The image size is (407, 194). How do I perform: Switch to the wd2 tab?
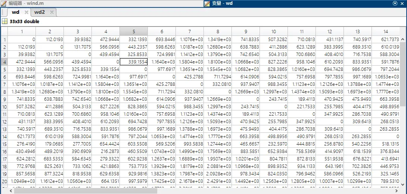point(40,12)
